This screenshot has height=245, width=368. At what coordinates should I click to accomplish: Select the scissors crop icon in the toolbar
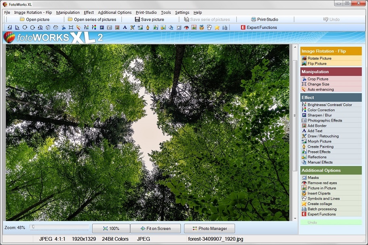tap(63, 27)
